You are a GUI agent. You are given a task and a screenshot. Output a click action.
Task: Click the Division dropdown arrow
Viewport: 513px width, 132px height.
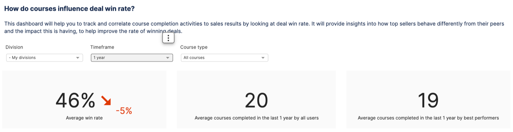pyautogui.click(x=77, y=58)
